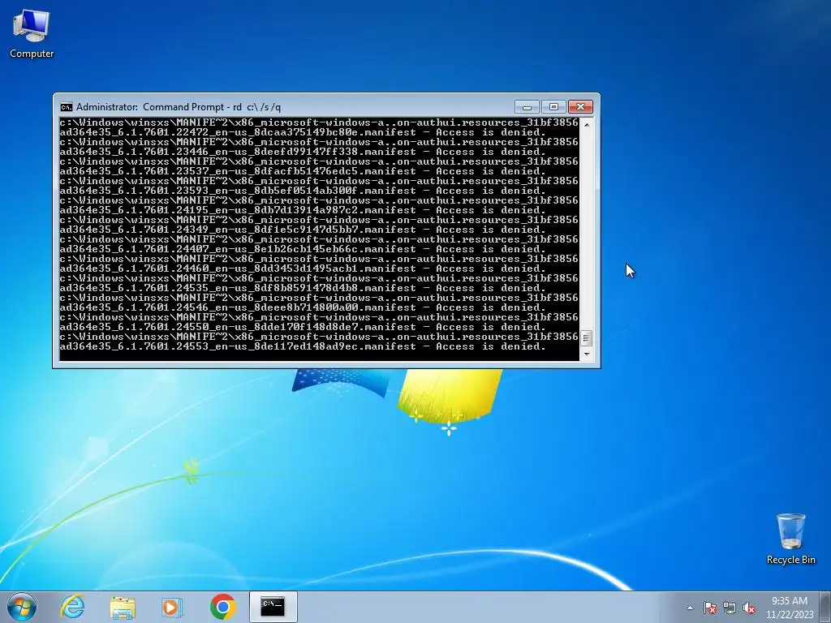Image resolution: width=831 pixels, height=623 pixels.
Task: Click the console scrollbar down arrow
Action: pos(586,354)
